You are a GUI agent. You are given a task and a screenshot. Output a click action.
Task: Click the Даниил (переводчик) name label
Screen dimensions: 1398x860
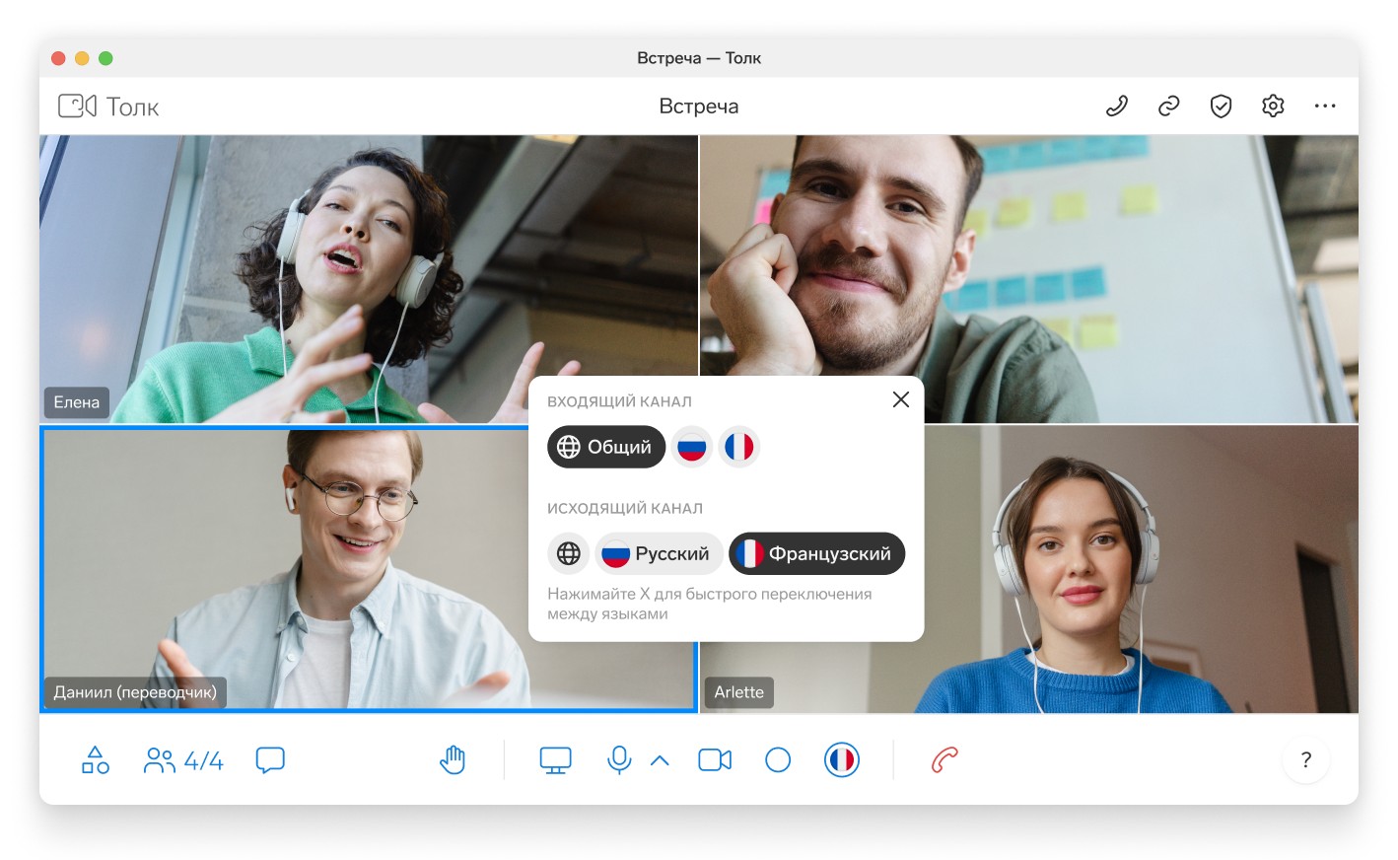pos(135,692)
